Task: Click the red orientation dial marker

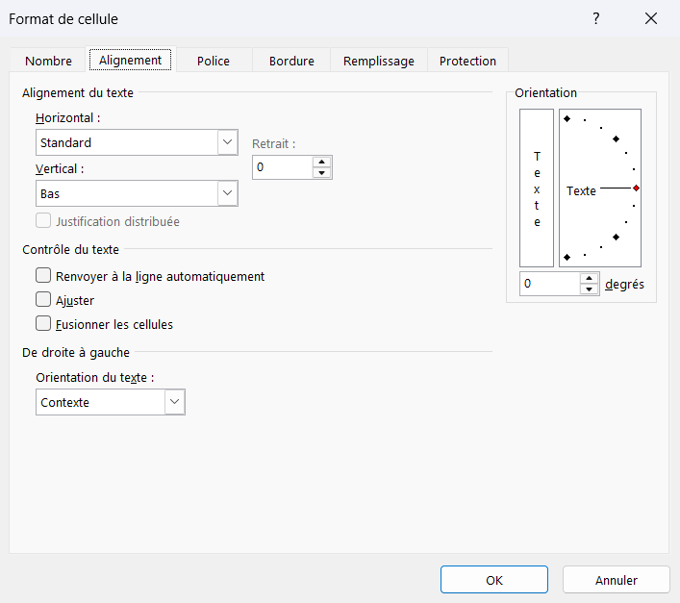Action: coord(636,188)
